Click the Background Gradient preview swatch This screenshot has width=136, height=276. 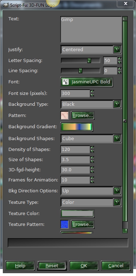(77, 127)
